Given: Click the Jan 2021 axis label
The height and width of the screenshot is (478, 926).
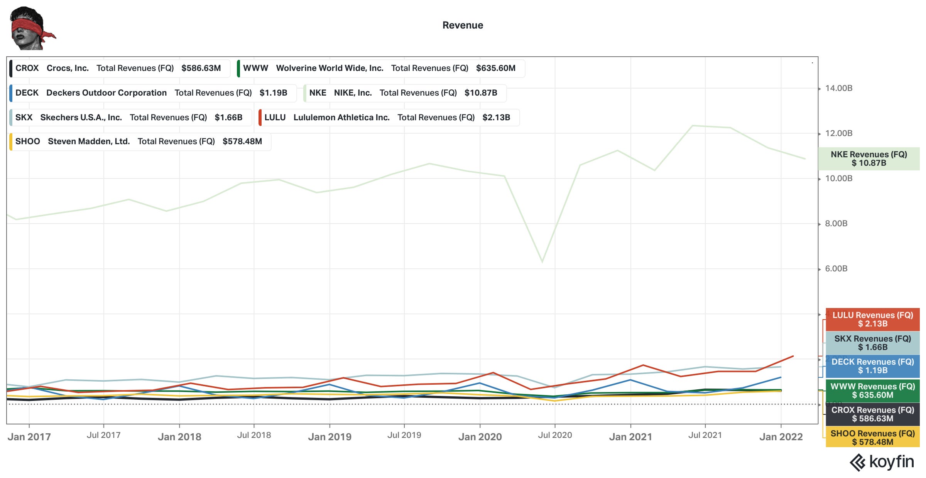Looking at the screenshot, I should 630,437.
